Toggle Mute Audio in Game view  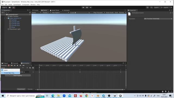(110, 13)
